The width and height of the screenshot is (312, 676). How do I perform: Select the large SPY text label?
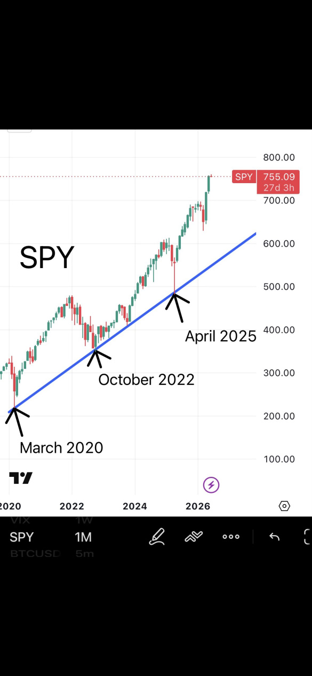pos(47,258)
